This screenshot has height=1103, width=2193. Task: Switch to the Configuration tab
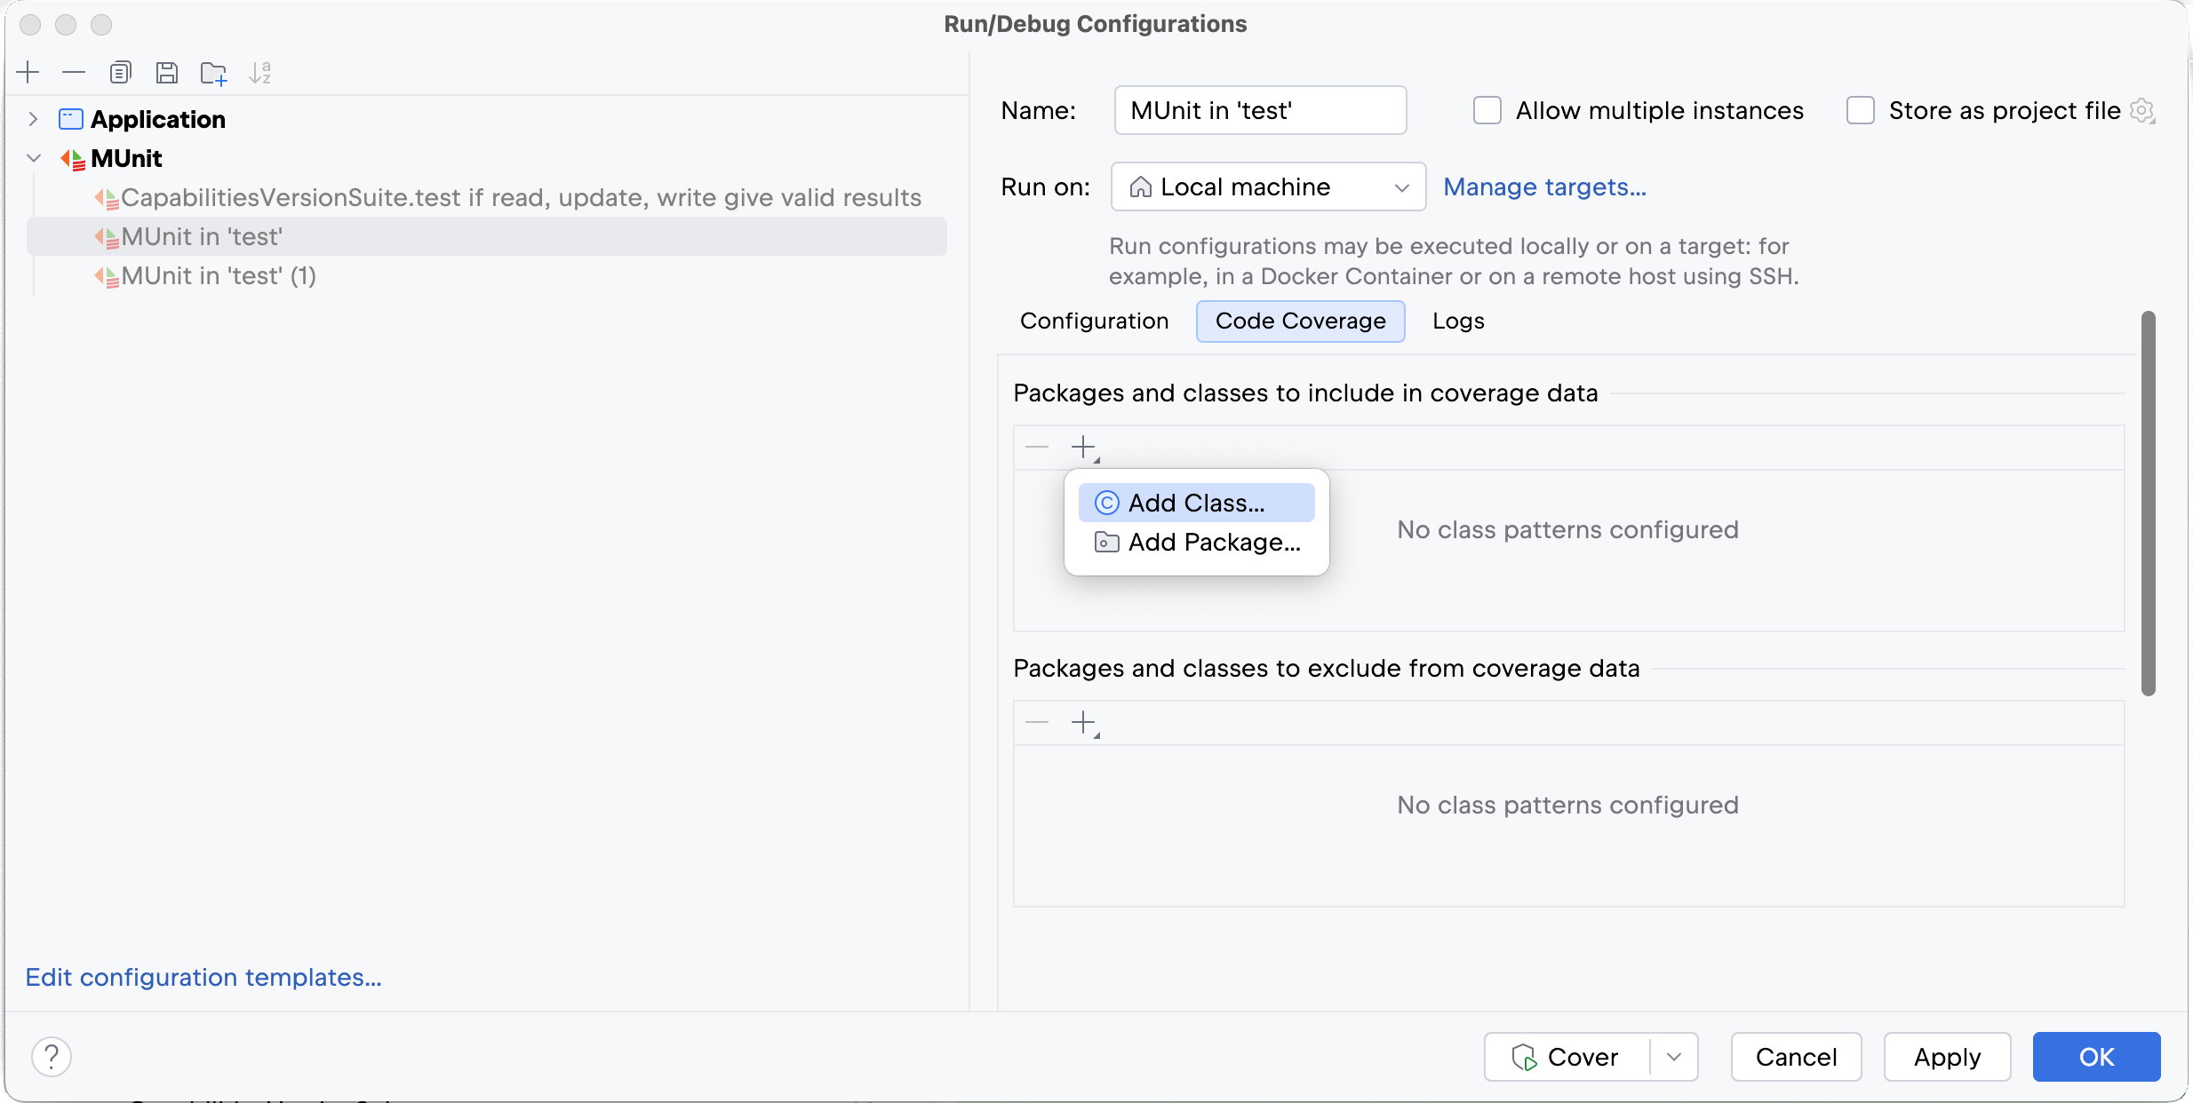(1094, 321)
